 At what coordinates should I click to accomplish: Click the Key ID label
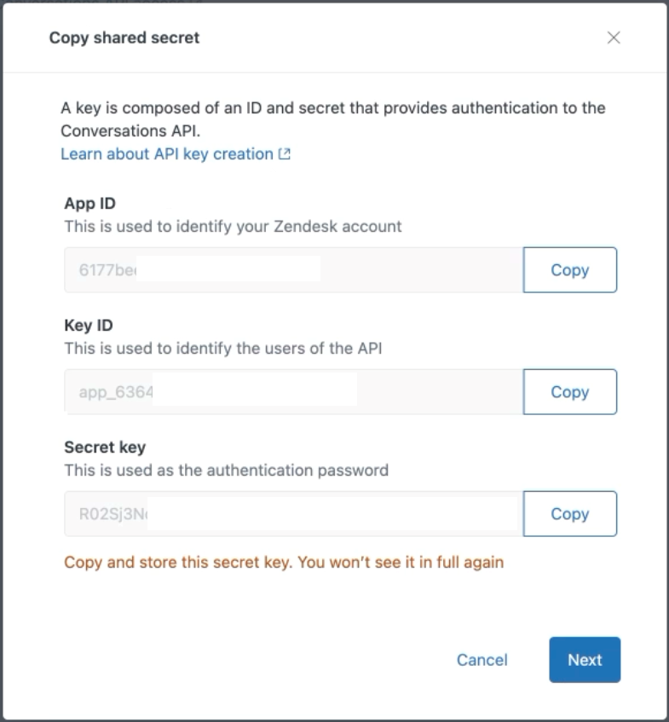click(x=89, y=326)
